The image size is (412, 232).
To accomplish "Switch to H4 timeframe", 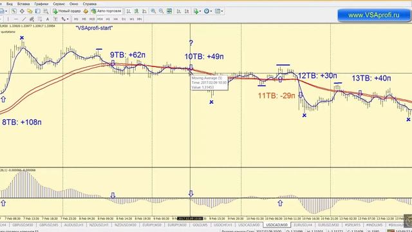I will pyautogui.click(x=116, y=19).
